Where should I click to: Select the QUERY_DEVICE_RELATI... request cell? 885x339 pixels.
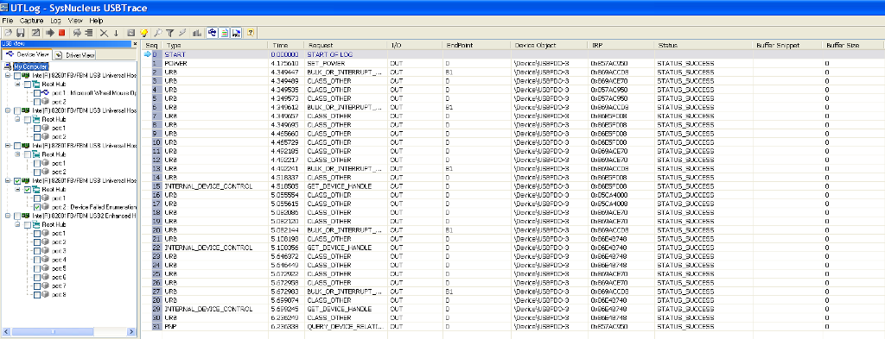tap(346, 327)
